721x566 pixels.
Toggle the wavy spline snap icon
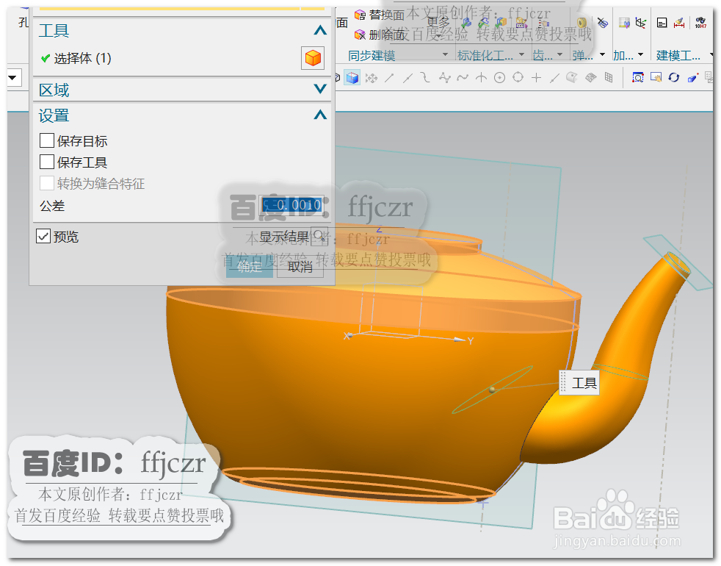click(463, 77)
